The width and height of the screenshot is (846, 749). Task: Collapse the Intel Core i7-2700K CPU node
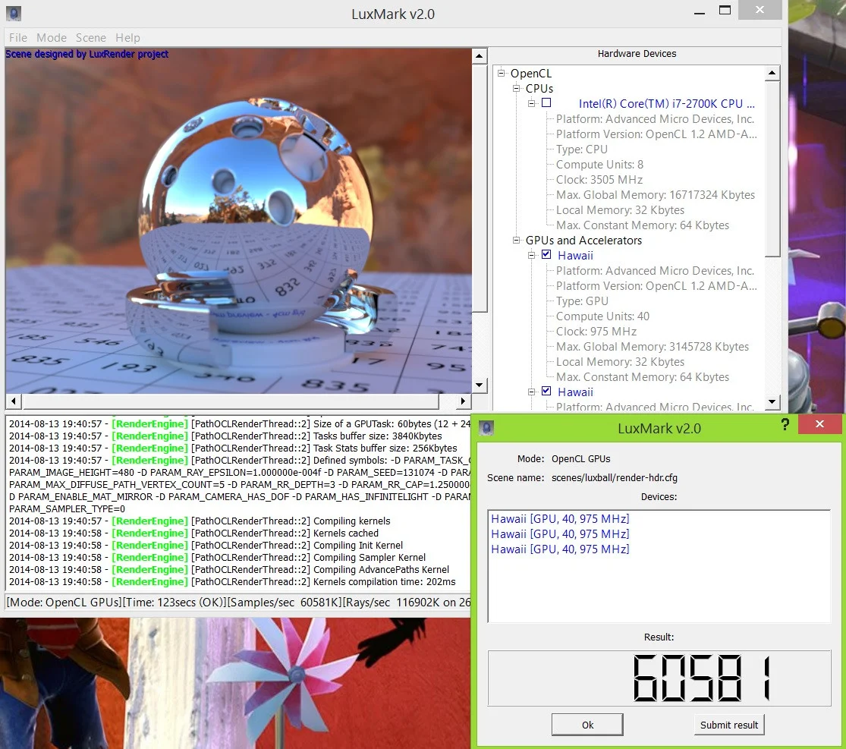531,103
